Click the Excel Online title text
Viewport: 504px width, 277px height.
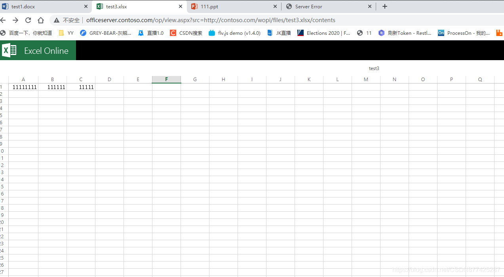(46, 51)
